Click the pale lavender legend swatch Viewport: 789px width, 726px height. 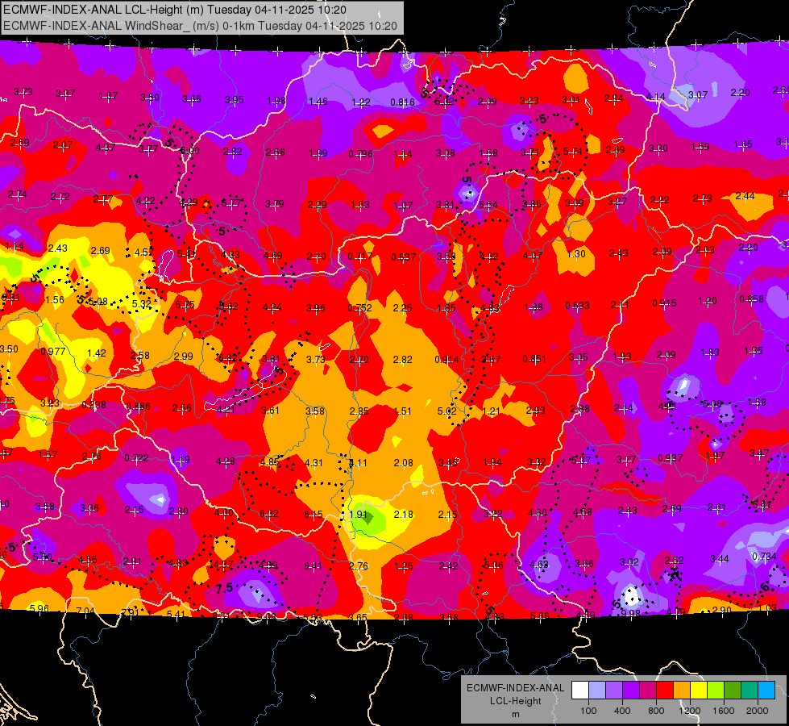597,691
